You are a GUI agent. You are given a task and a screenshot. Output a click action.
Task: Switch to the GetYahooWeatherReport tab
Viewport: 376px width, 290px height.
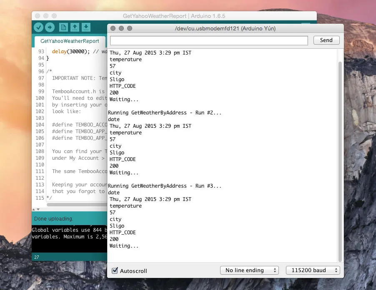tap(70, 41)
